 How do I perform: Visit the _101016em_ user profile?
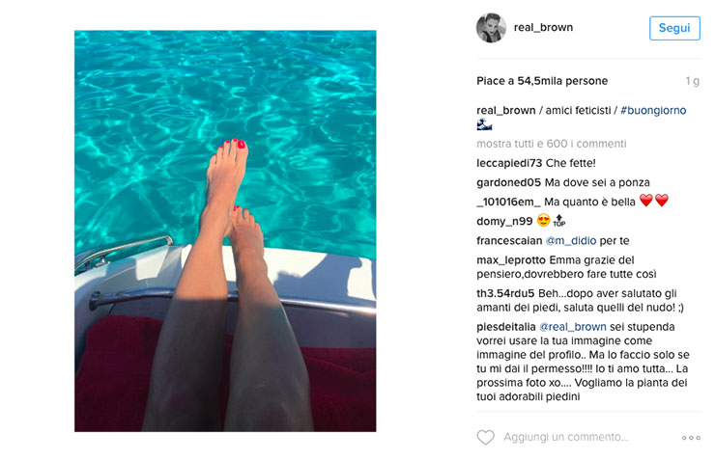pyautogui.click(x=508, y=202)
